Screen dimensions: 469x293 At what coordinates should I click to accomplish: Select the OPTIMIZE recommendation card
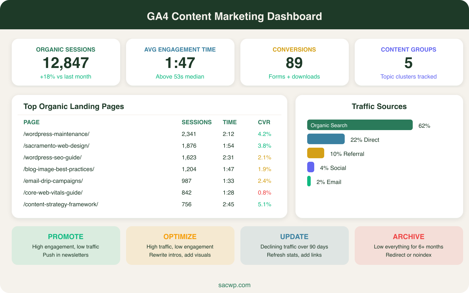point(180,245)
